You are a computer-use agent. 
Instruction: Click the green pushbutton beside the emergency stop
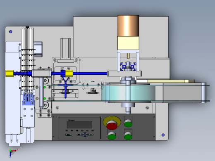[128, 124]
